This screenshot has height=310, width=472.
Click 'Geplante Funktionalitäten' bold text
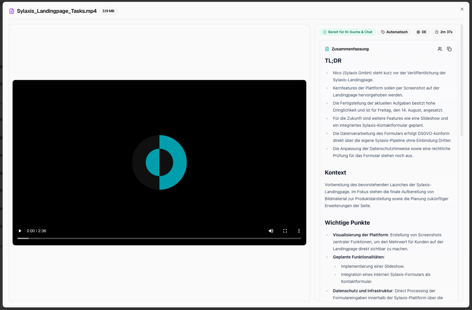click(358, 257)
